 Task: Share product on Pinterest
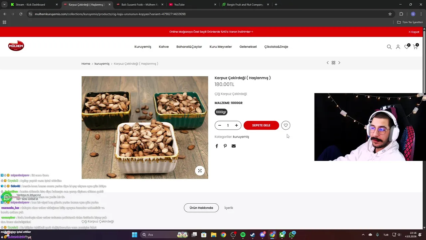(x=225, y=146)
